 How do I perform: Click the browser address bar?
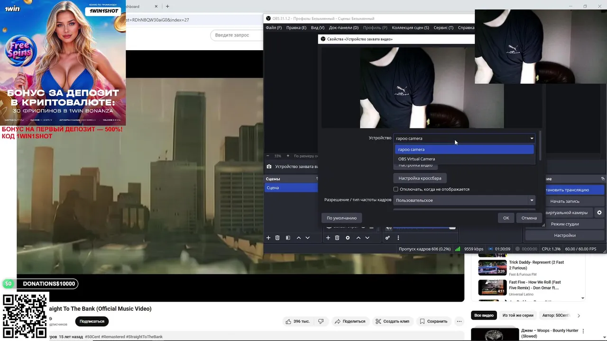coord(194,20)
